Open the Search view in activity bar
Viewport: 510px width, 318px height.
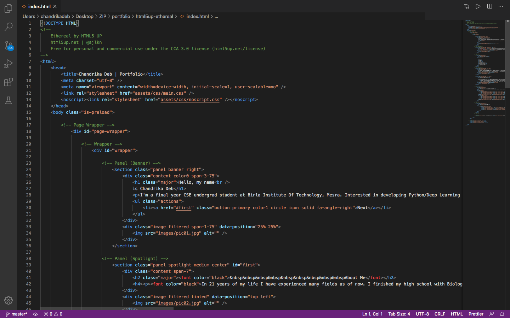[8, 26]
